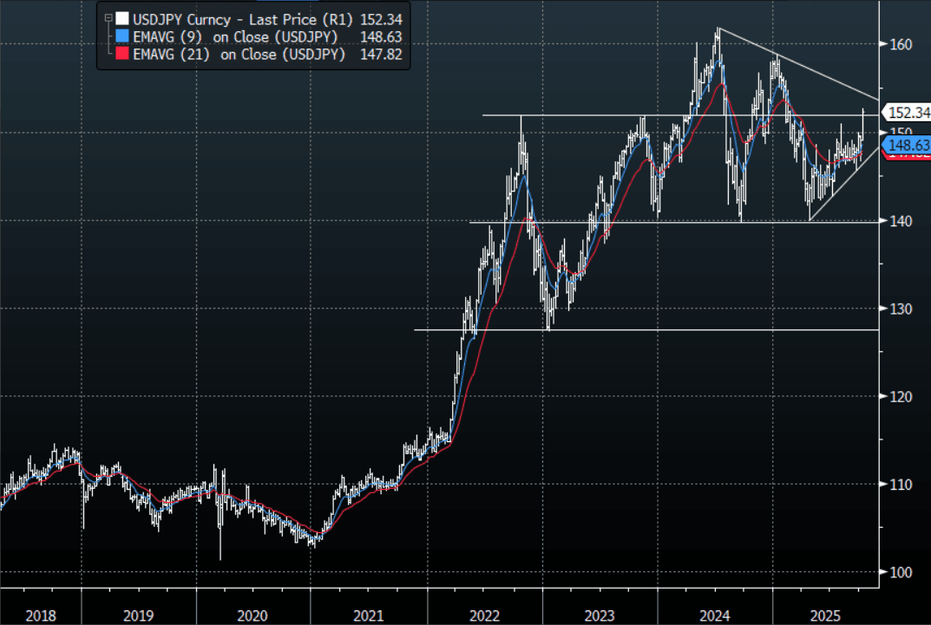
Task: Click the 2025 year label on time axis
Action: pos(826,615)
